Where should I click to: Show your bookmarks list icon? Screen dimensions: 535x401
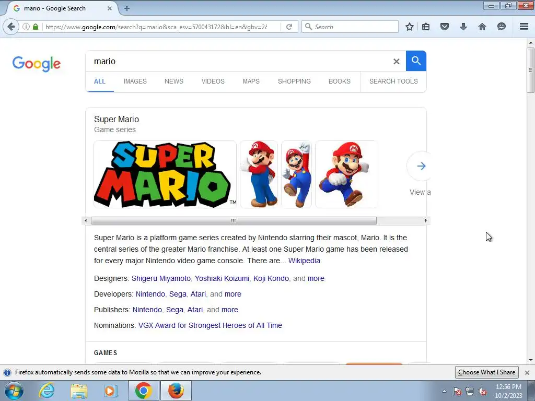(x=426, y=27)
